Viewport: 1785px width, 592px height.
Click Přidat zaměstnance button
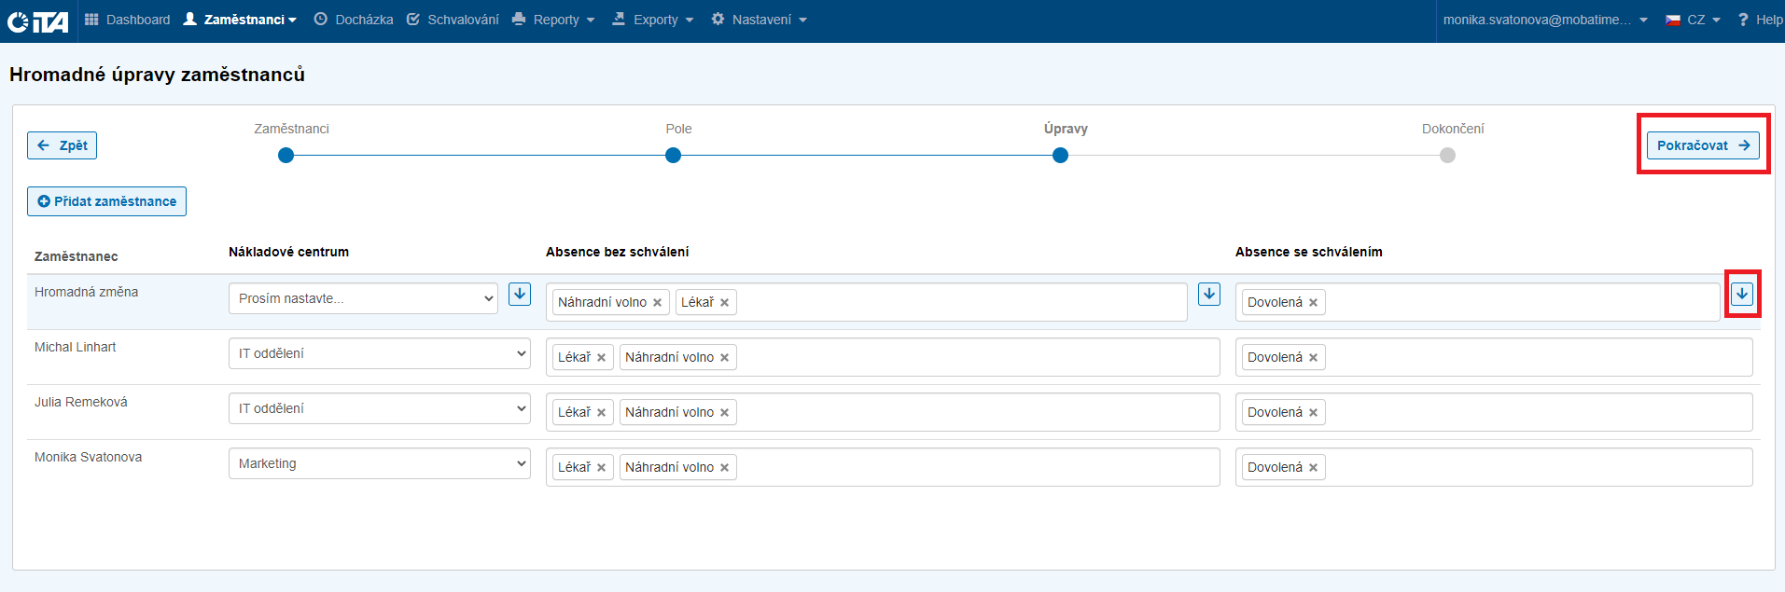(x=106, y=201)
